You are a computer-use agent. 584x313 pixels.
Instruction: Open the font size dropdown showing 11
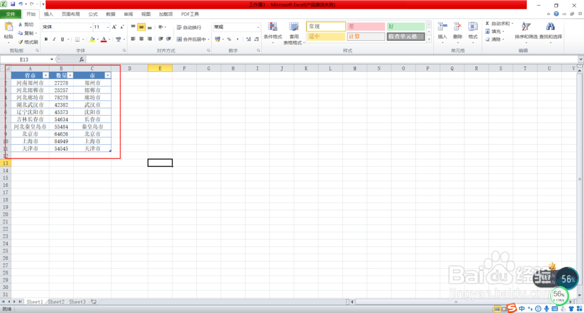point(107,27)
